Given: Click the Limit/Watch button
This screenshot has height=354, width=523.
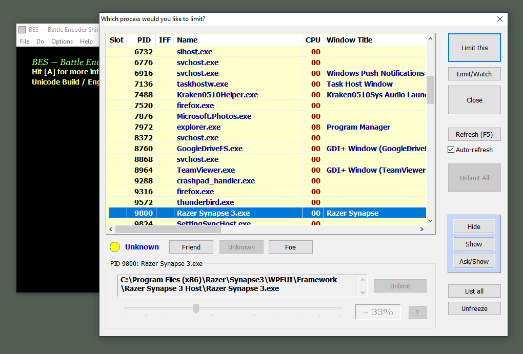Looking at the screenshot, I should pyautogui.click(x=474, y=74).
